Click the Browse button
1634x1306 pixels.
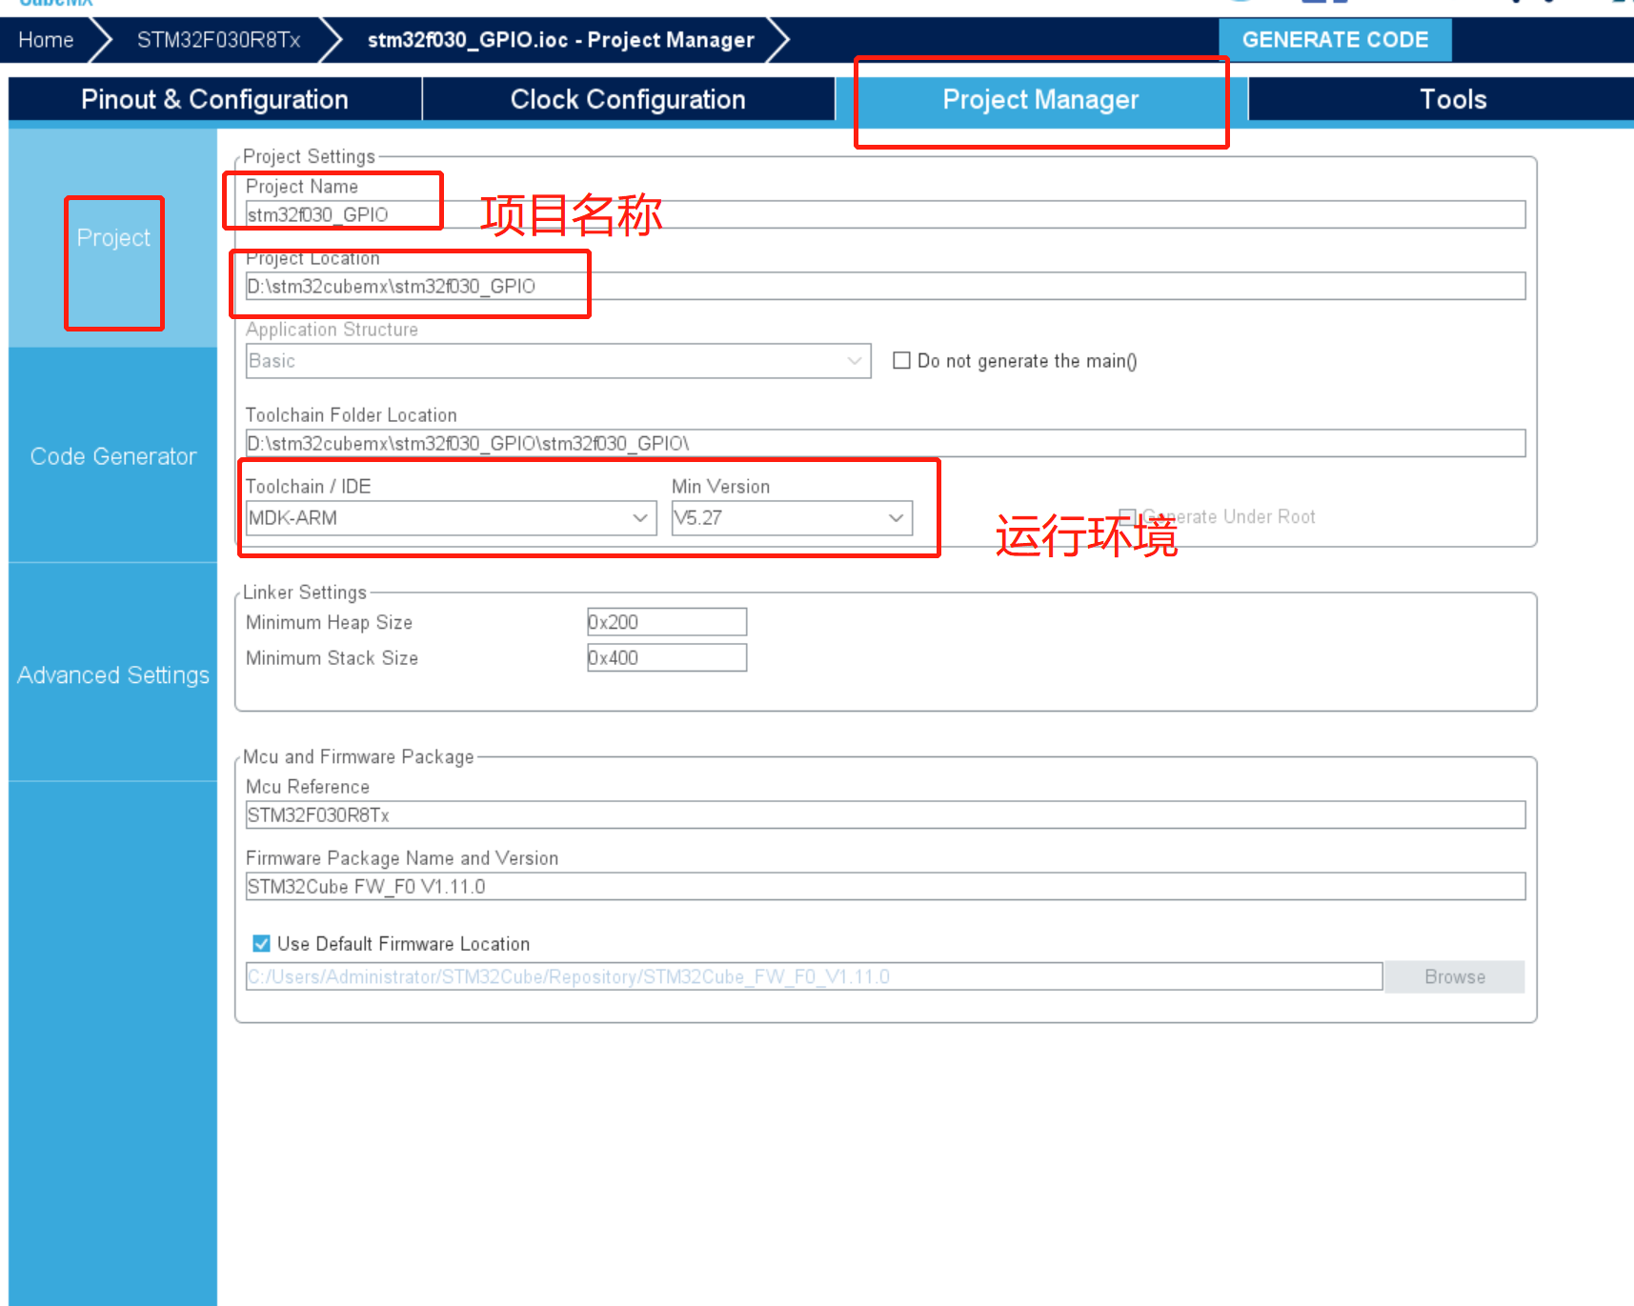tap(1455, 976)
